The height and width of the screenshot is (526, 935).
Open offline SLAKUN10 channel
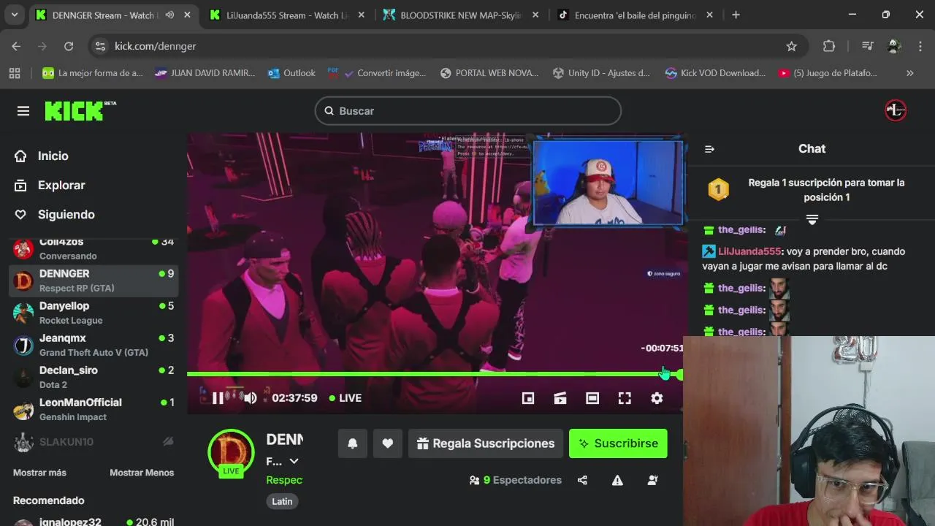(x=93, y=441)
